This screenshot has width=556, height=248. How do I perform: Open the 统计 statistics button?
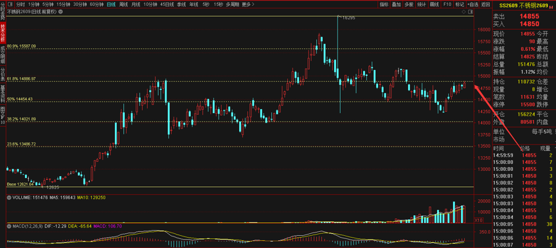coord(421,4)
